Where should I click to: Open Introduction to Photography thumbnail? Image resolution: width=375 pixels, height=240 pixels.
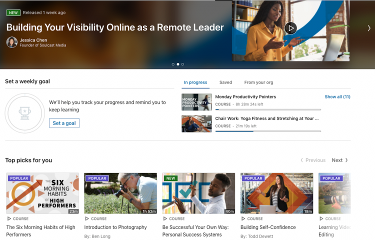(120, 193)
